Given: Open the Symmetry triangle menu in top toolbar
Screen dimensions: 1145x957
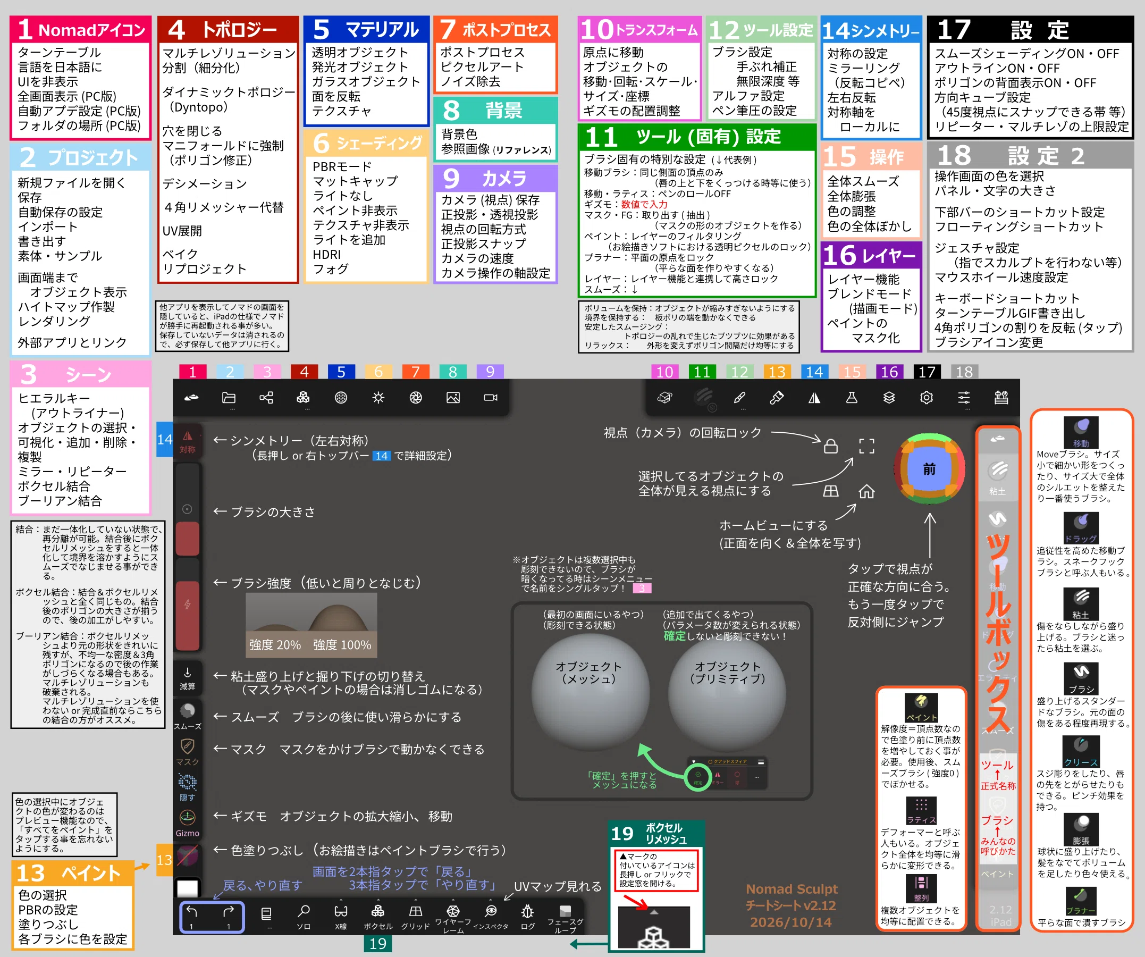Looking at the screenshot, I should [814, 398].
